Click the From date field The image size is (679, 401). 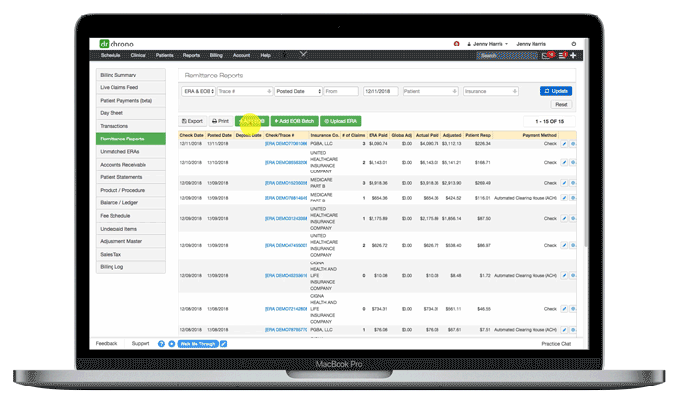coord(340,91)
